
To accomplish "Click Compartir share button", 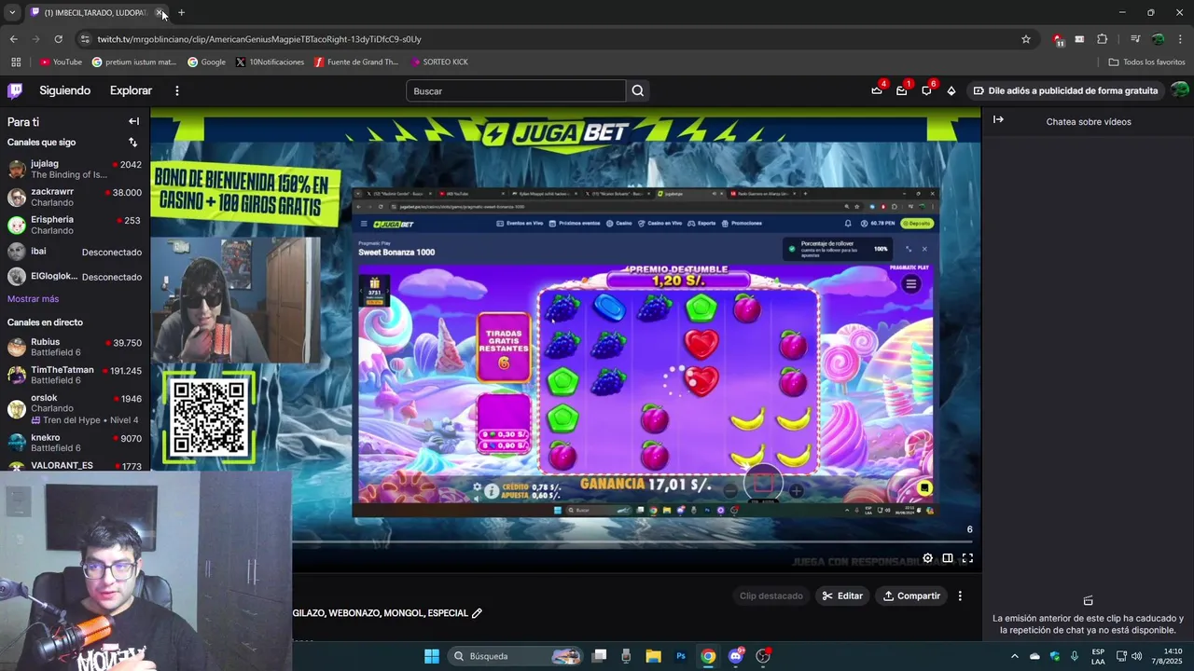I will (x=911, y=596).
